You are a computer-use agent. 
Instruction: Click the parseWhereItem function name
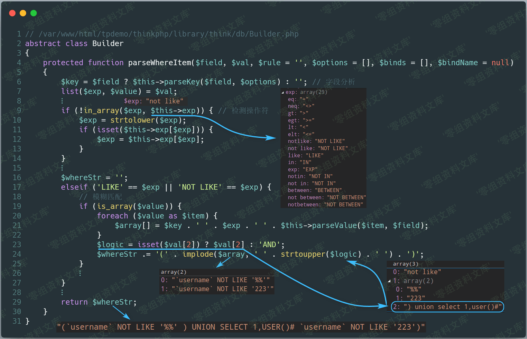159,63
